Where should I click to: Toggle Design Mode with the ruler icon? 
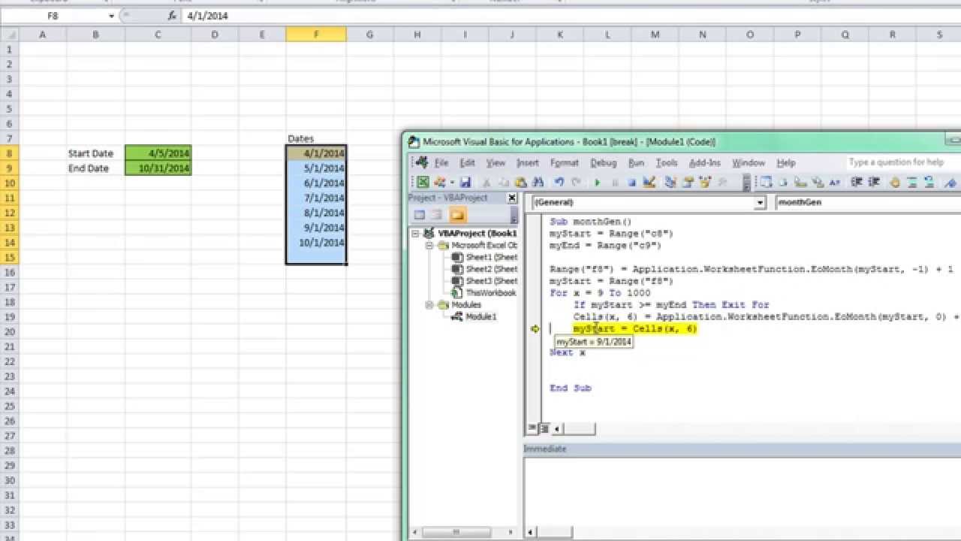coord(649,182)
